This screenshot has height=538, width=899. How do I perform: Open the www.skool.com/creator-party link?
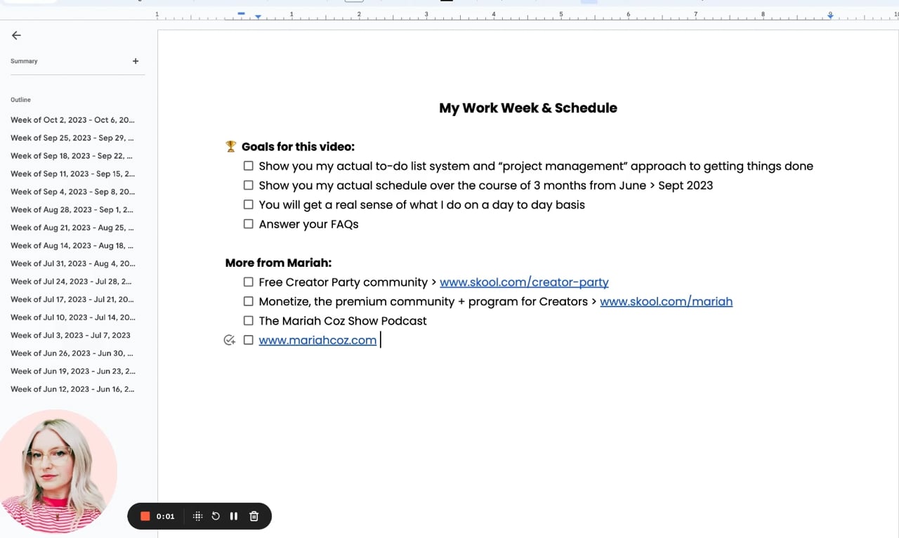click(524, 282)
